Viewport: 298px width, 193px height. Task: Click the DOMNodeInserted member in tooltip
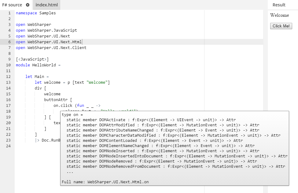pyautogui.click(x=163, y=151)
